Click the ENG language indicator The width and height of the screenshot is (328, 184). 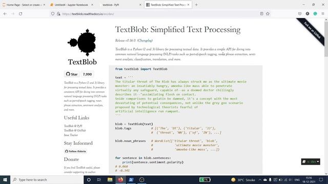click(x=297, y=179)
